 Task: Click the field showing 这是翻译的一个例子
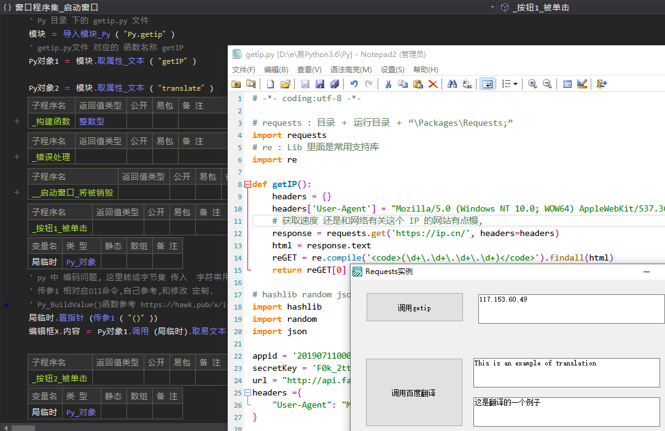[x=567, y=411]
